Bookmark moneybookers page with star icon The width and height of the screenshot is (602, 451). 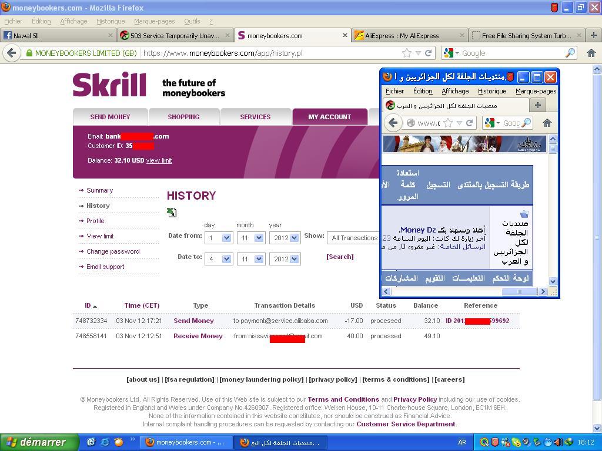coord(407,53)
